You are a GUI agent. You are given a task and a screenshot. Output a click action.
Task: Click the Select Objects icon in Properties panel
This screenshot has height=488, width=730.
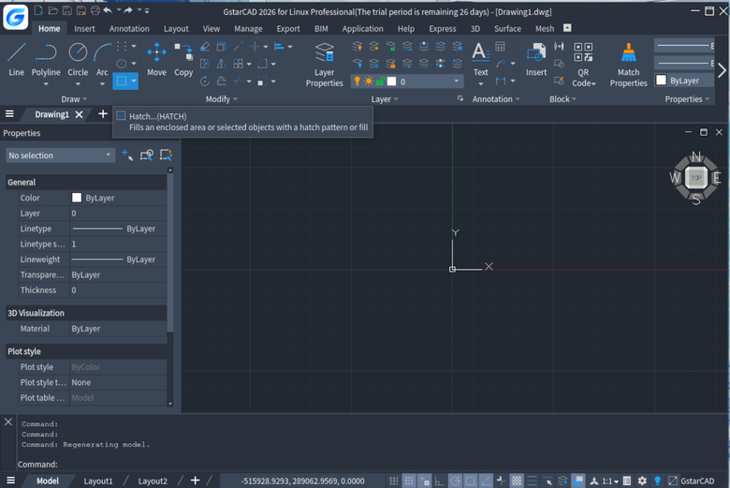147,155
